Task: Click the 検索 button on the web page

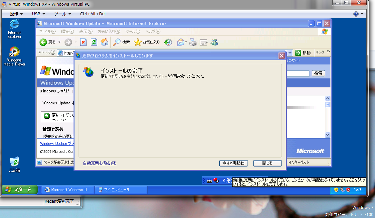Action: tap(318, 73)
